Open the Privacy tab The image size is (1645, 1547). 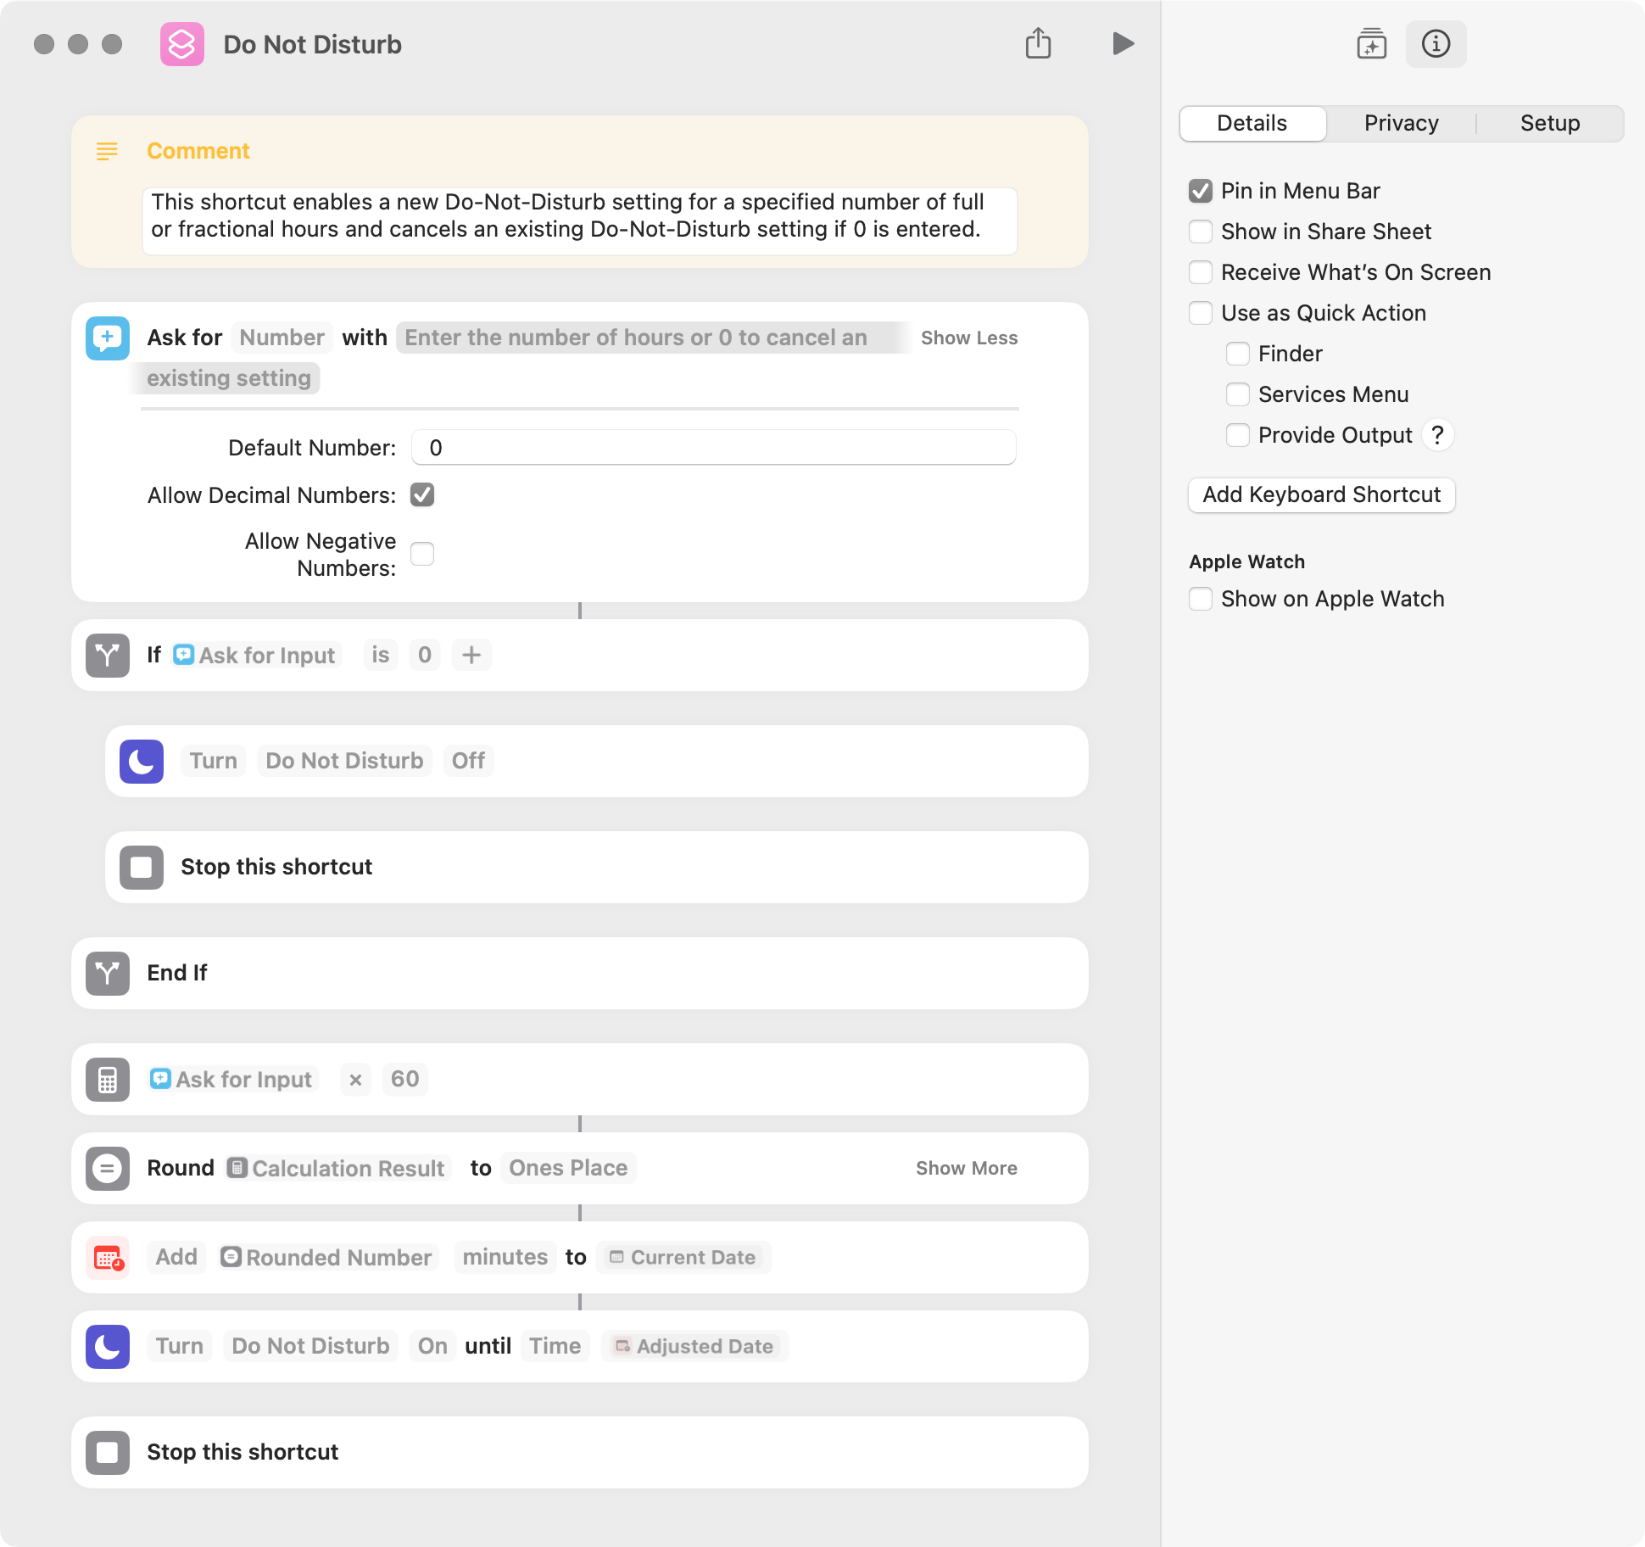1402,123
